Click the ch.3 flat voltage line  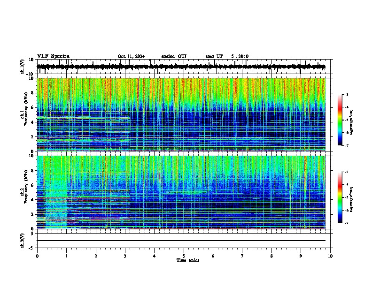pyautogui.click(x=181, y=241)
